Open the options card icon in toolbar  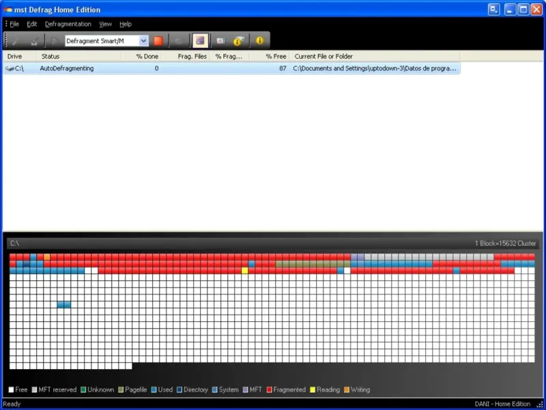[220, 41]
